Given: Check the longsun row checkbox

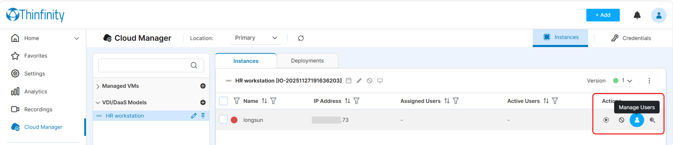Looking at the screenshot, I should pos(223,119).
